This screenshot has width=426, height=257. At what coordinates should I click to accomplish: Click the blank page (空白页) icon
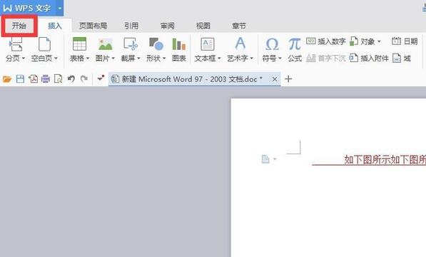click(44, 44)
